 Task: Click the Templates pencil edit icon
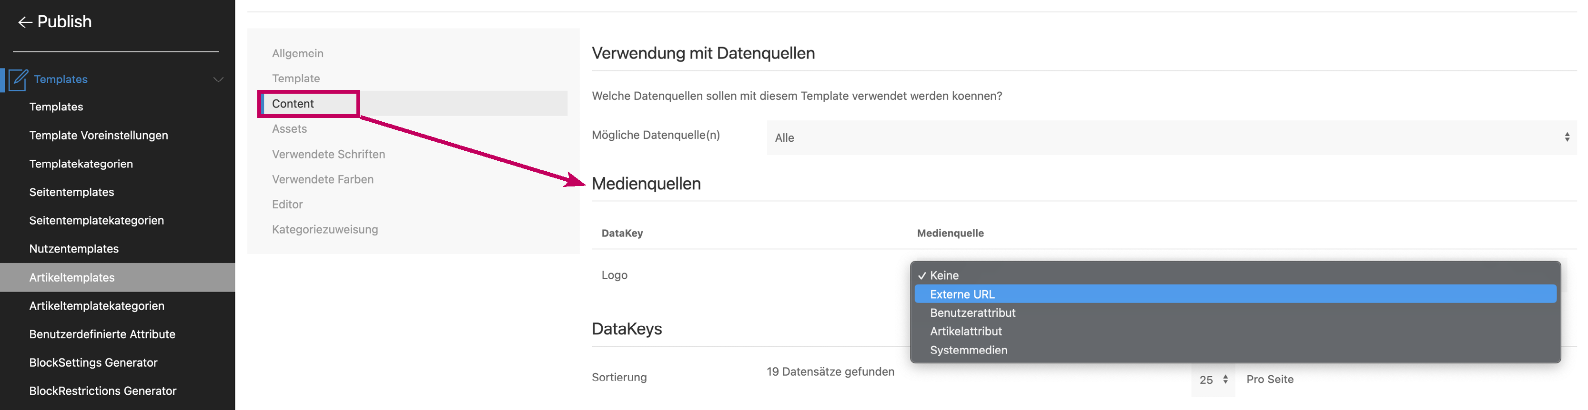tap(19, 79)
